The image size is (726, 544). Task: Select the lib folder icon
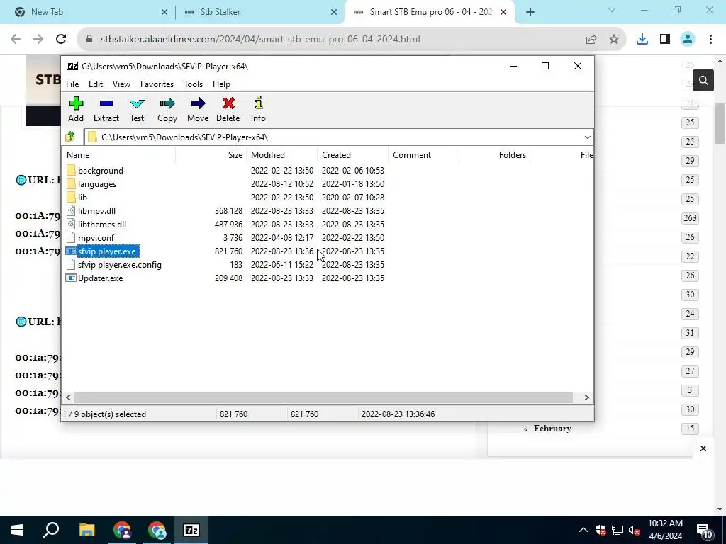pos(70,197)
